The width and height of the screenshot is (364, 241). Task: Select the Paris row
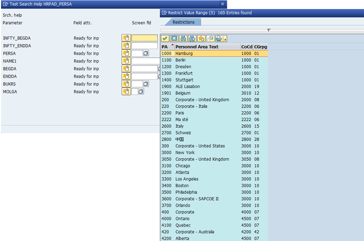click(214, 113)
